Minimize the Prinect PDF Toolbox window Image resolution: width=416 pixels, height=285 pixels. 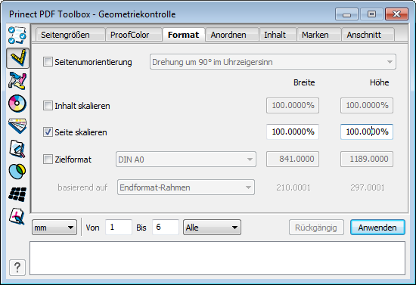[346, 14]
